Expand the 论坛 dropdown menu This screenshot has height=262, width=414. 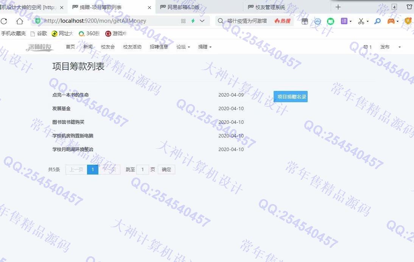(183, 47)
